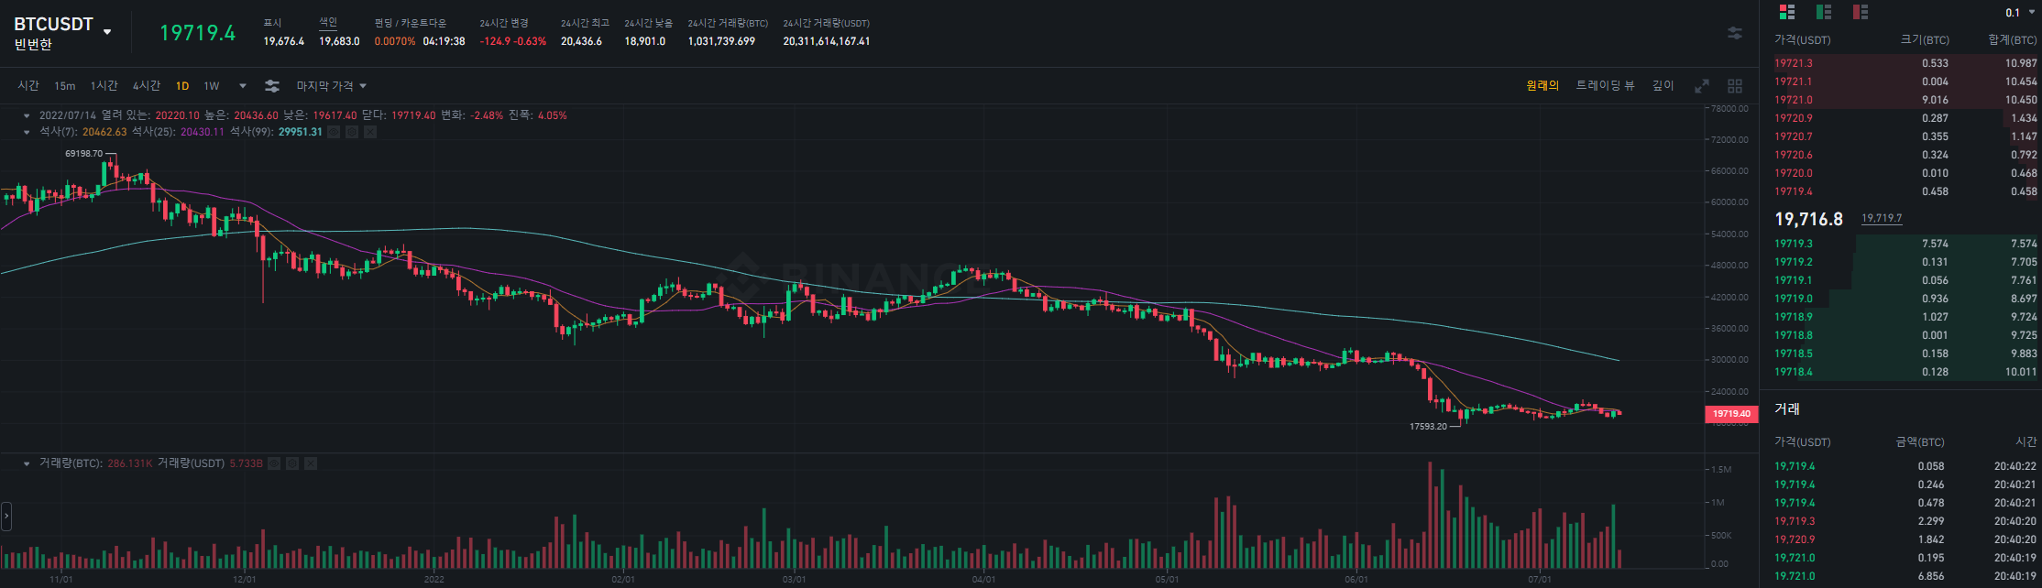The image size is (2042, 588).
Task: Click the 가격(USDT) order book column header
Action: (1802, 40)
